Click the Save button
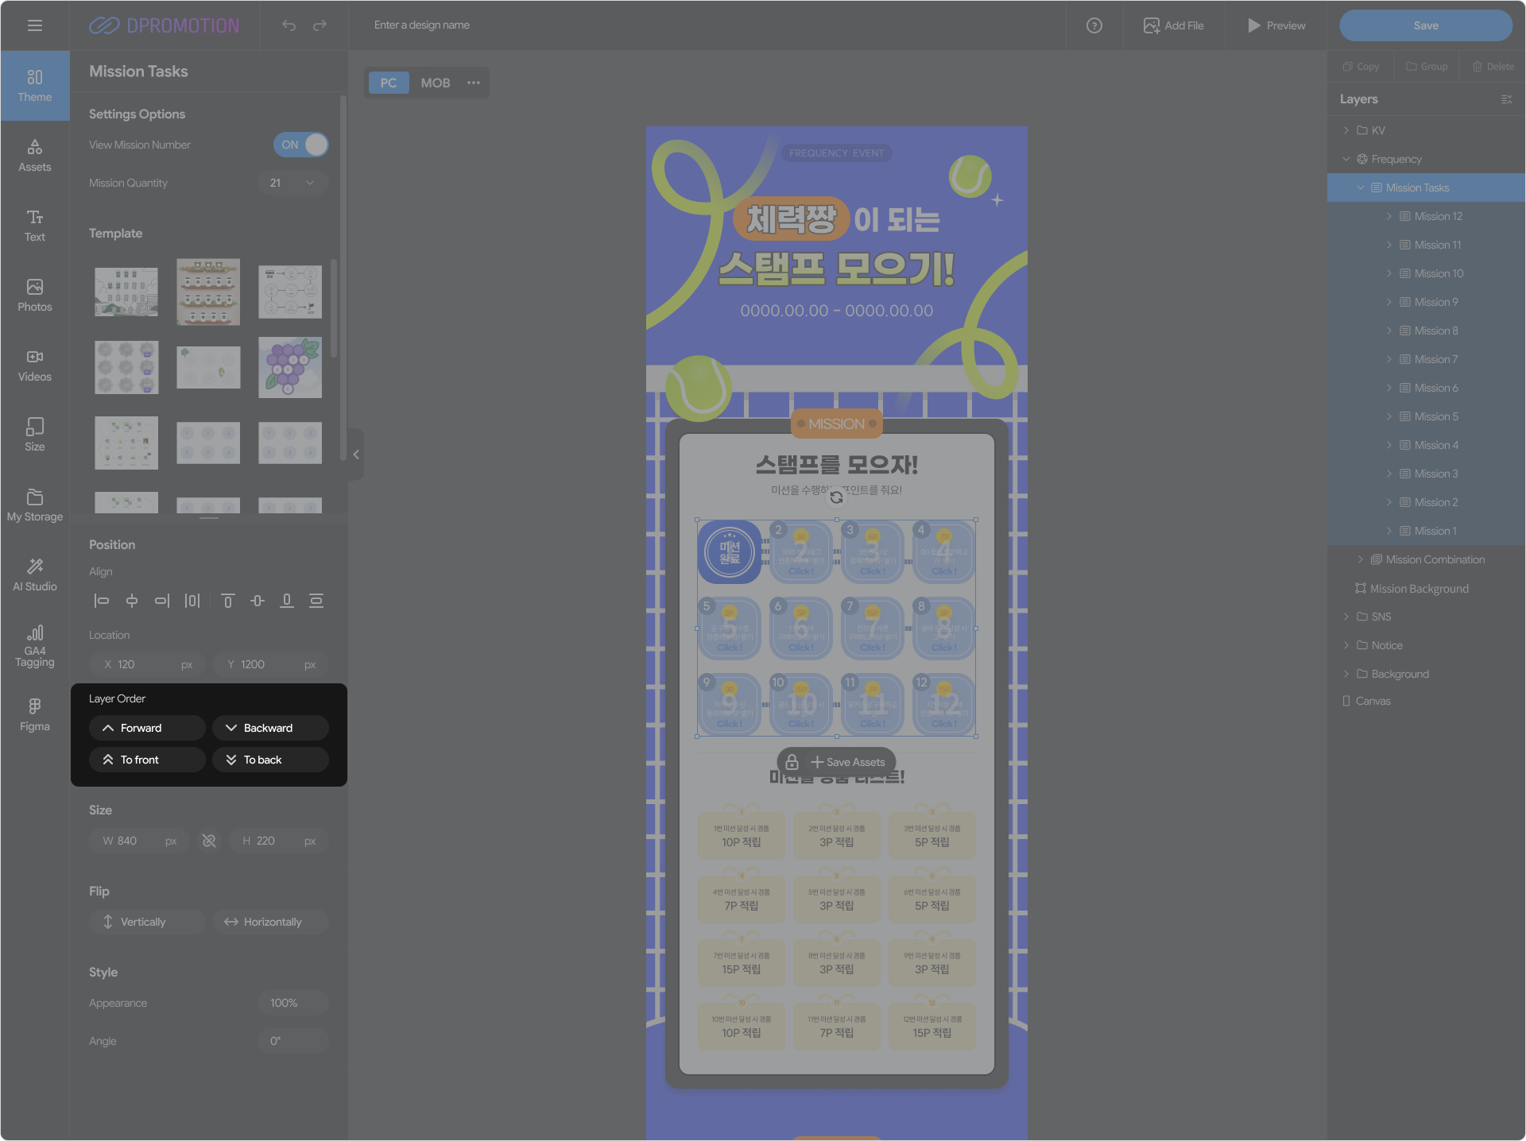Image resolution: width=1526 pixels, height=1141 pixels. (1426, 25)
